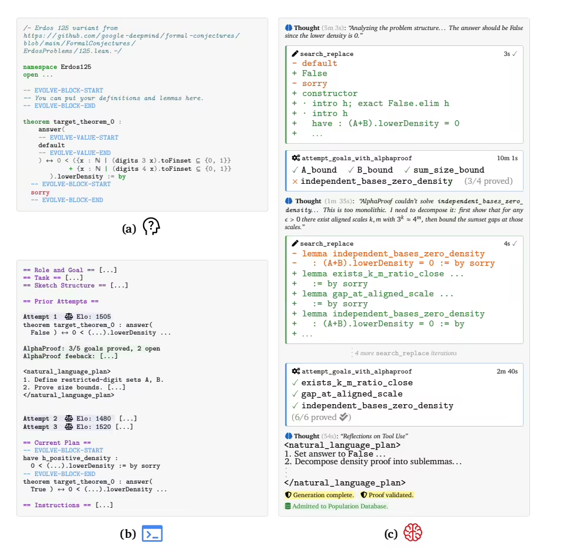Expand the collapsed Role and Goal section
563x552 pixels.
(x=108, y=270)
